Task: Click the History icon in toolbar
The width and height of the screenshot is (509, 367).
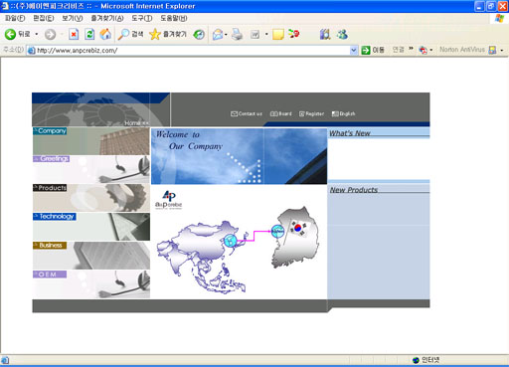Action: click(199, 34)
